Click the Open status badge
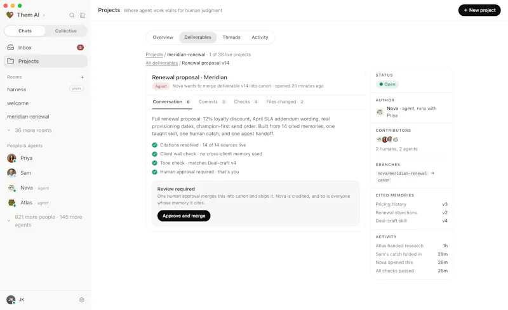The width and height of the screenshot is (508, 310). pyautogui.click(x=387, y=84)
